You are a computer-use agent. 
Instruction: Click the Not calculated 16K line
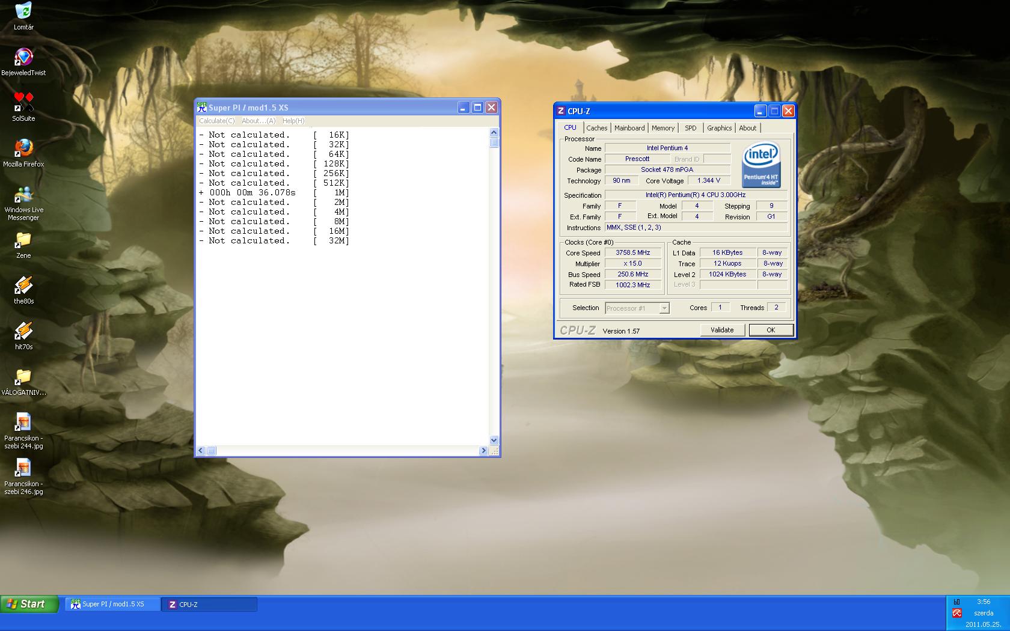pos(274,135)
